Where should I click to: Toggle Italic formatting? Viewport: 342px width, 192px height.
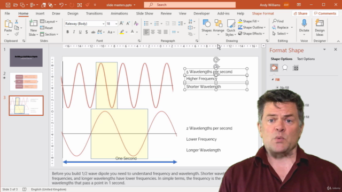tap(74, 32)
